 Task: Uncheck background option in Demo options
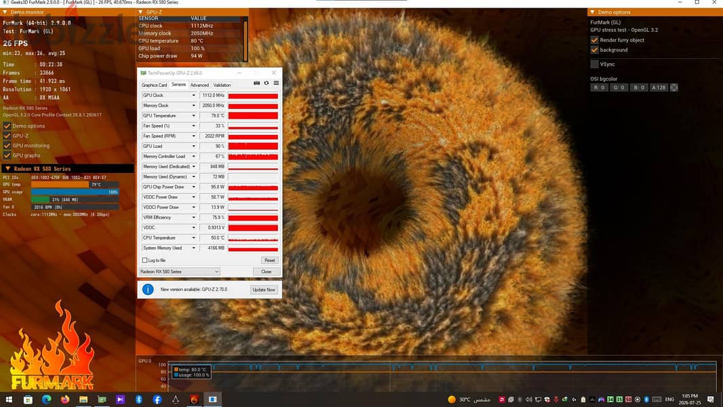coord(594,50)
